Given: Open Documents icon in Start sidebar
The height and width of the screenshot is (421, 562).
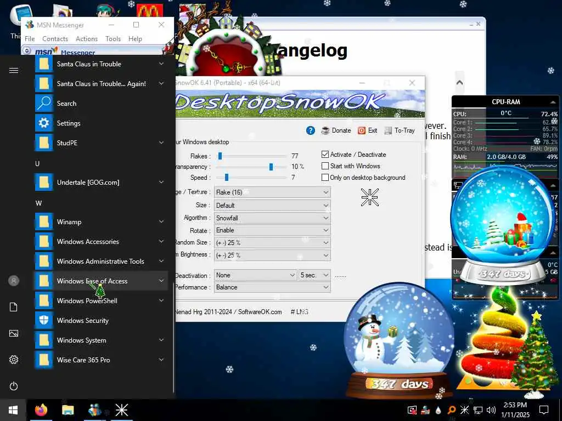Looking at the screenshot, I should (14, 307).
